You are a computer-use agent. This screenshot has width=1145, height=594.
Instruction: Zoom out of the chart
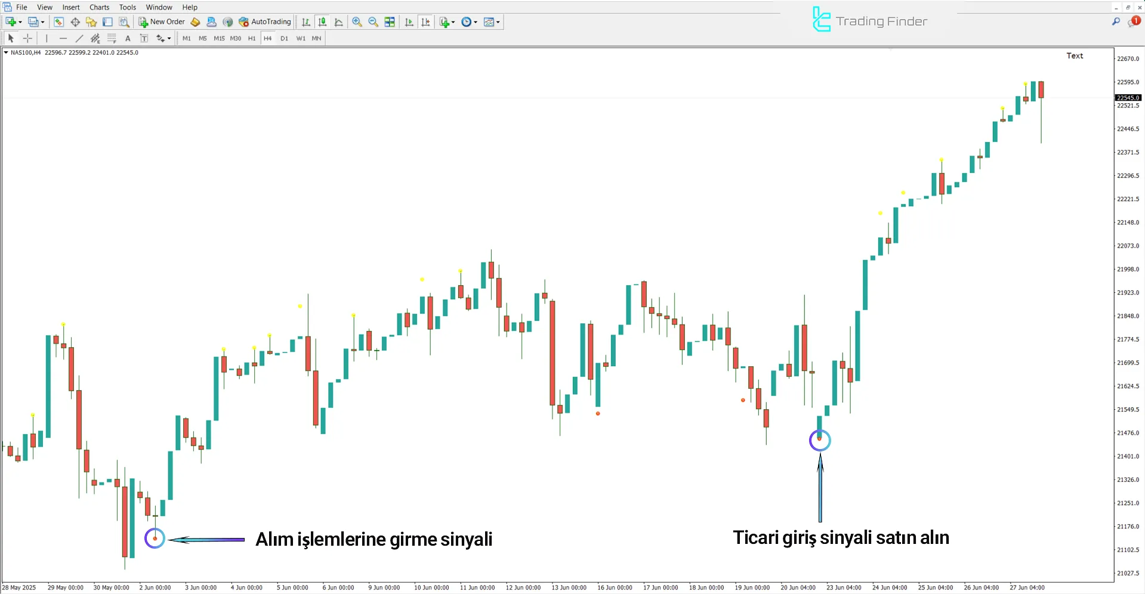(374, 22)
